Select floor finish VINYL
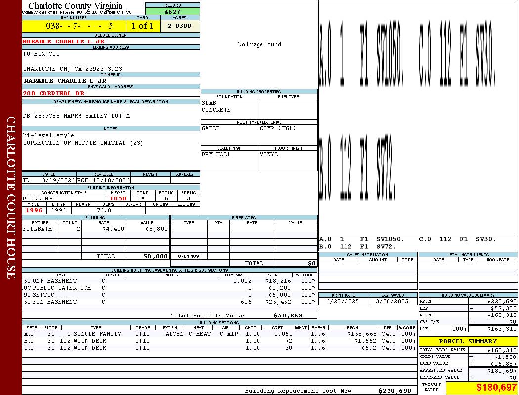 [x=269, y=155]
